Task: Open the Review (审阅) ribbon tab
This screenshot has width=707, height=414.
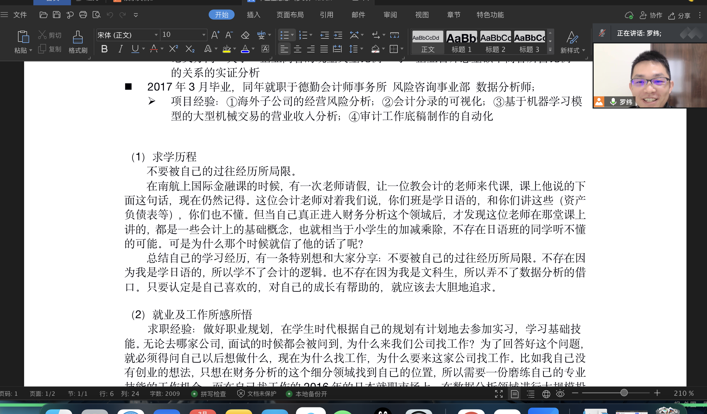Action: 390,15
